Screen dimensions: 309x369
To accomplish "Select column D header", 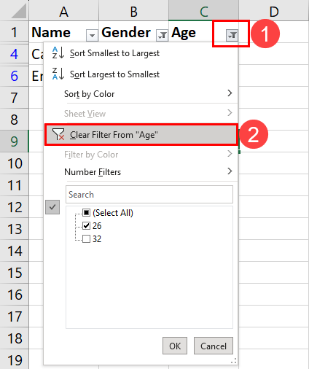I will (274, 10).
